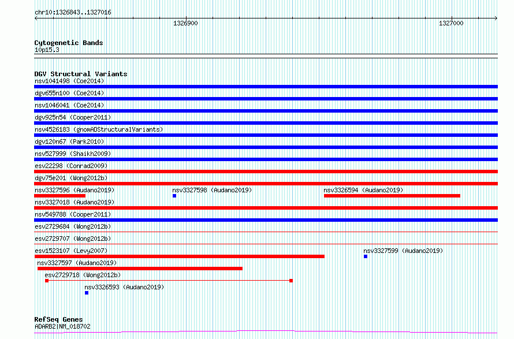514x339 pixels.
Task: Click esv2729707 (Wong2012b) variant label
Action: pos(73,239)
